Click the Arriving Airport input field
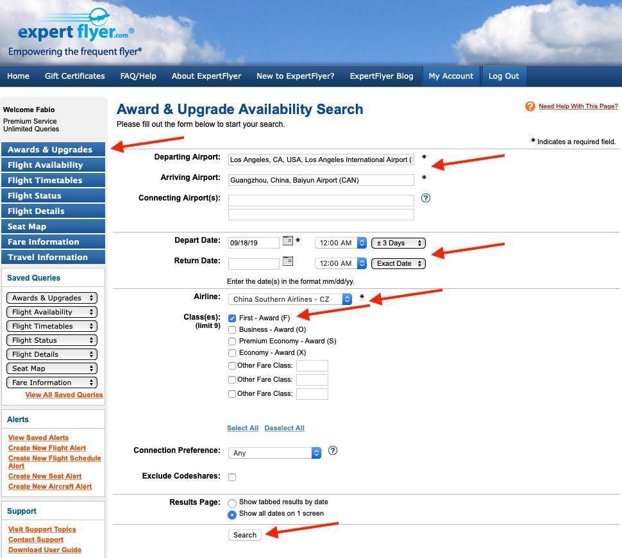This screenshot has width=622, height=558. point(321,180)
